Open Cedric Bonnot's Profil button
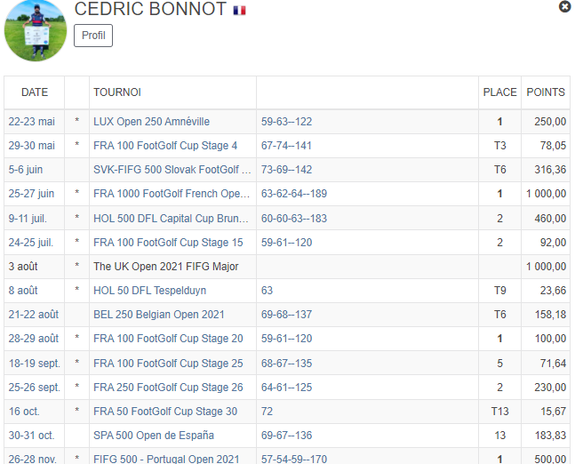 click(x=93, y=36)
